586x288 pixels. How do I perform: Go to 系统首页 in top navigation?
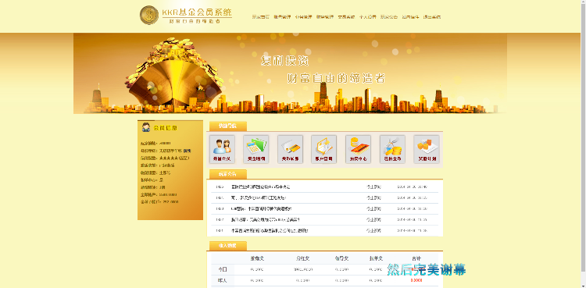[x=261, y=17]
